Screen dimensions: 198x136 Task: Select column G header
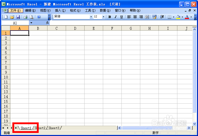pos(131,28)
